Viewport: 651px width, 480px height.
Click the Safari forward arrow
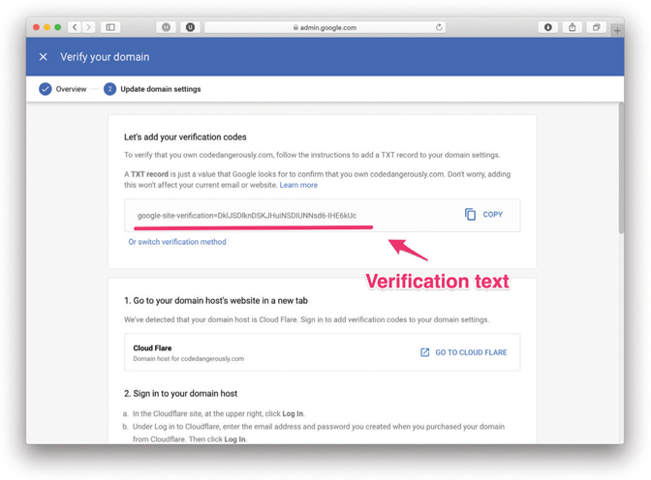88,27
